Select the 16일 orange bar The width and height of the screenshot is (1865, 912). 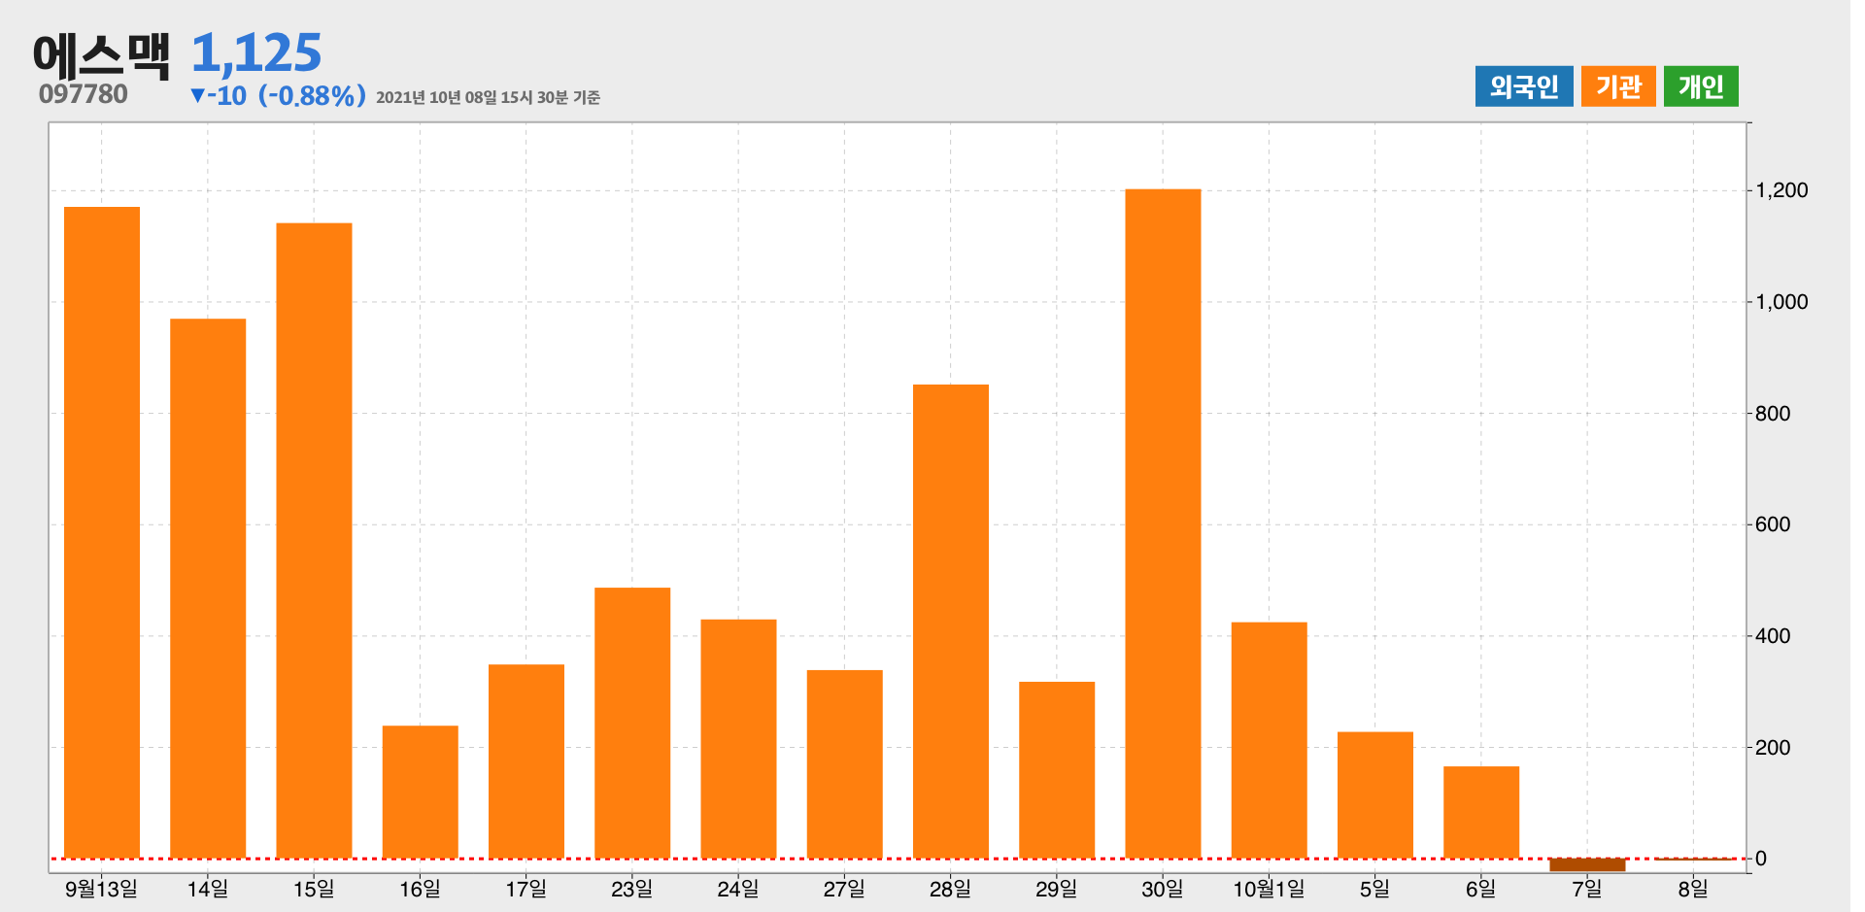(x=420, y=792)
